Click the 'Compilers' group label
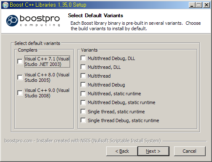The height and width of the screenshot is (162, 212). [27, 50]
